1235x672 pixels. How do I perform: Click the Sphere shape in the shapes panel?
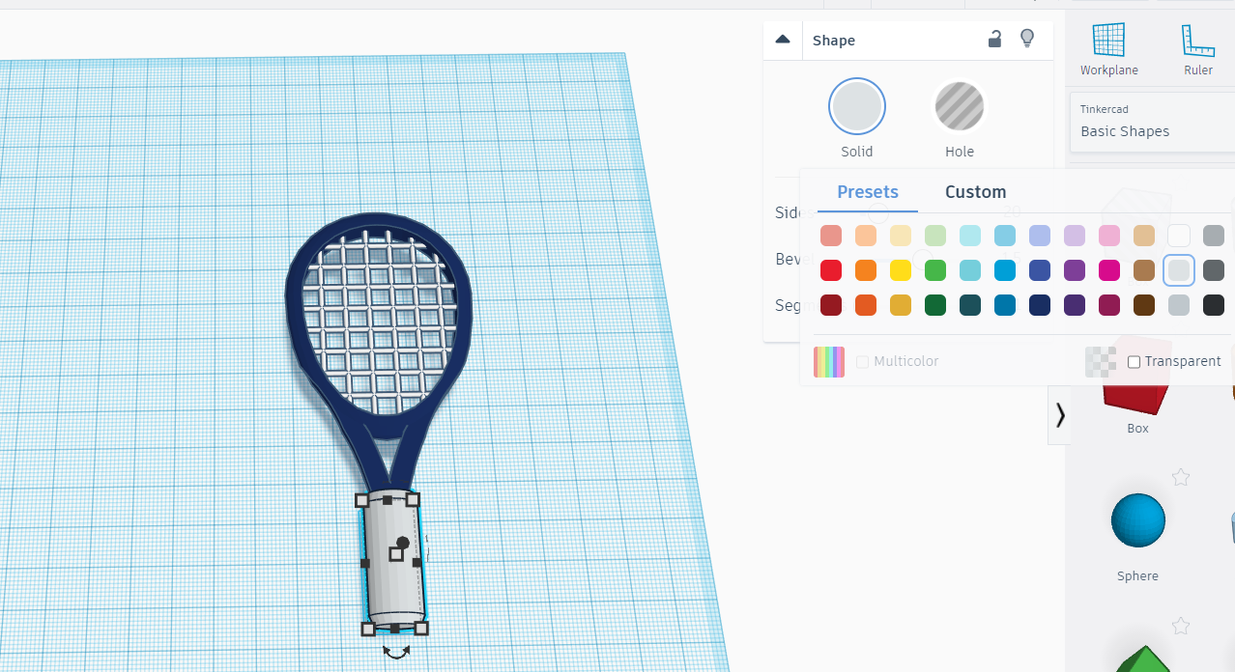point(1137,520)
